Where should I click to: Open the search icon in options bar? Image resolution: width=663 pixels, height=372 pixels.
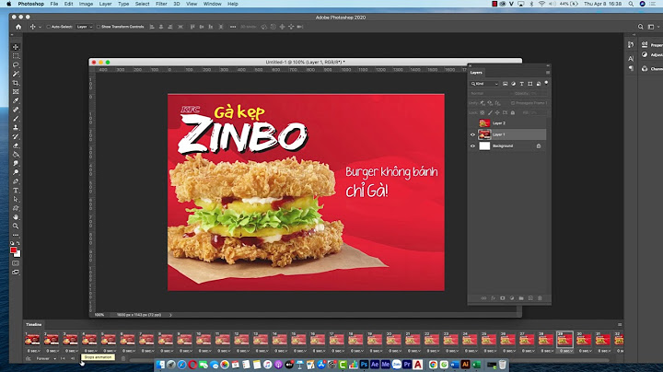pyautogui.click(x=641, y=27)
